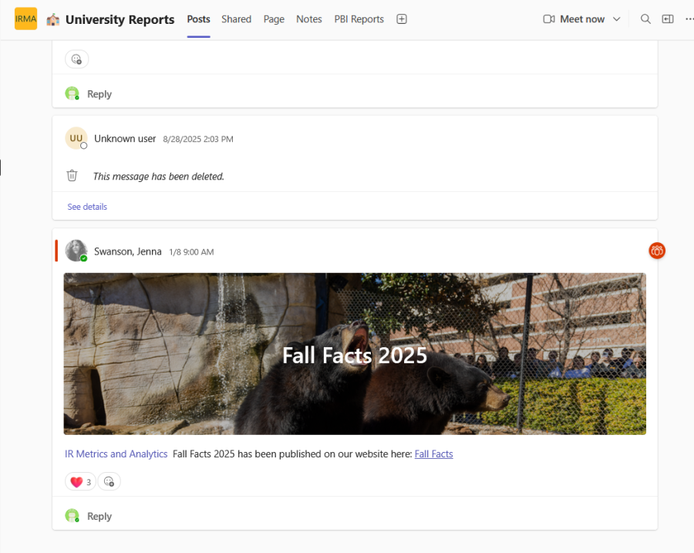Click the 1/8 9:00 AM timestamp

point(191,252)
